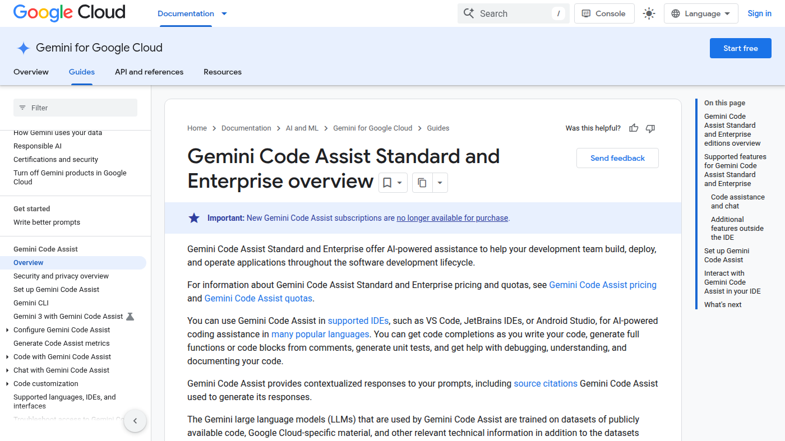Click the Home breadcrumb link
This screenshot has width=785, height=441.
[197, 128]
